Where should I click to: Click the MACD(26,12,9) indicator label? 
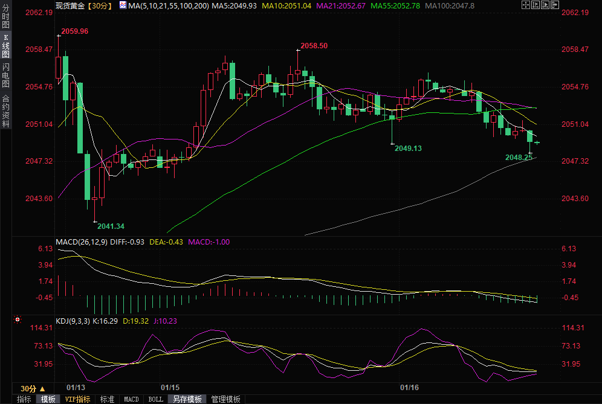point(82,242)
